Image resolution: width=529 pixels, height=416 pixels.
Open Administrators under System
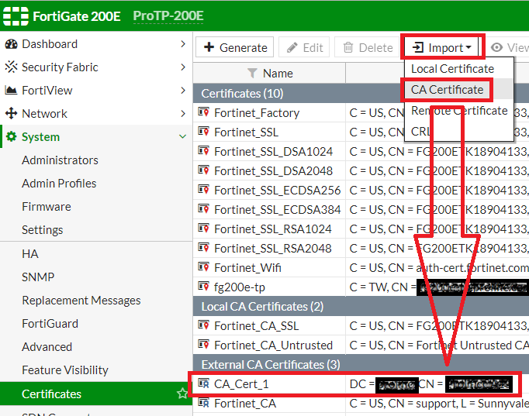pos(60,160)
